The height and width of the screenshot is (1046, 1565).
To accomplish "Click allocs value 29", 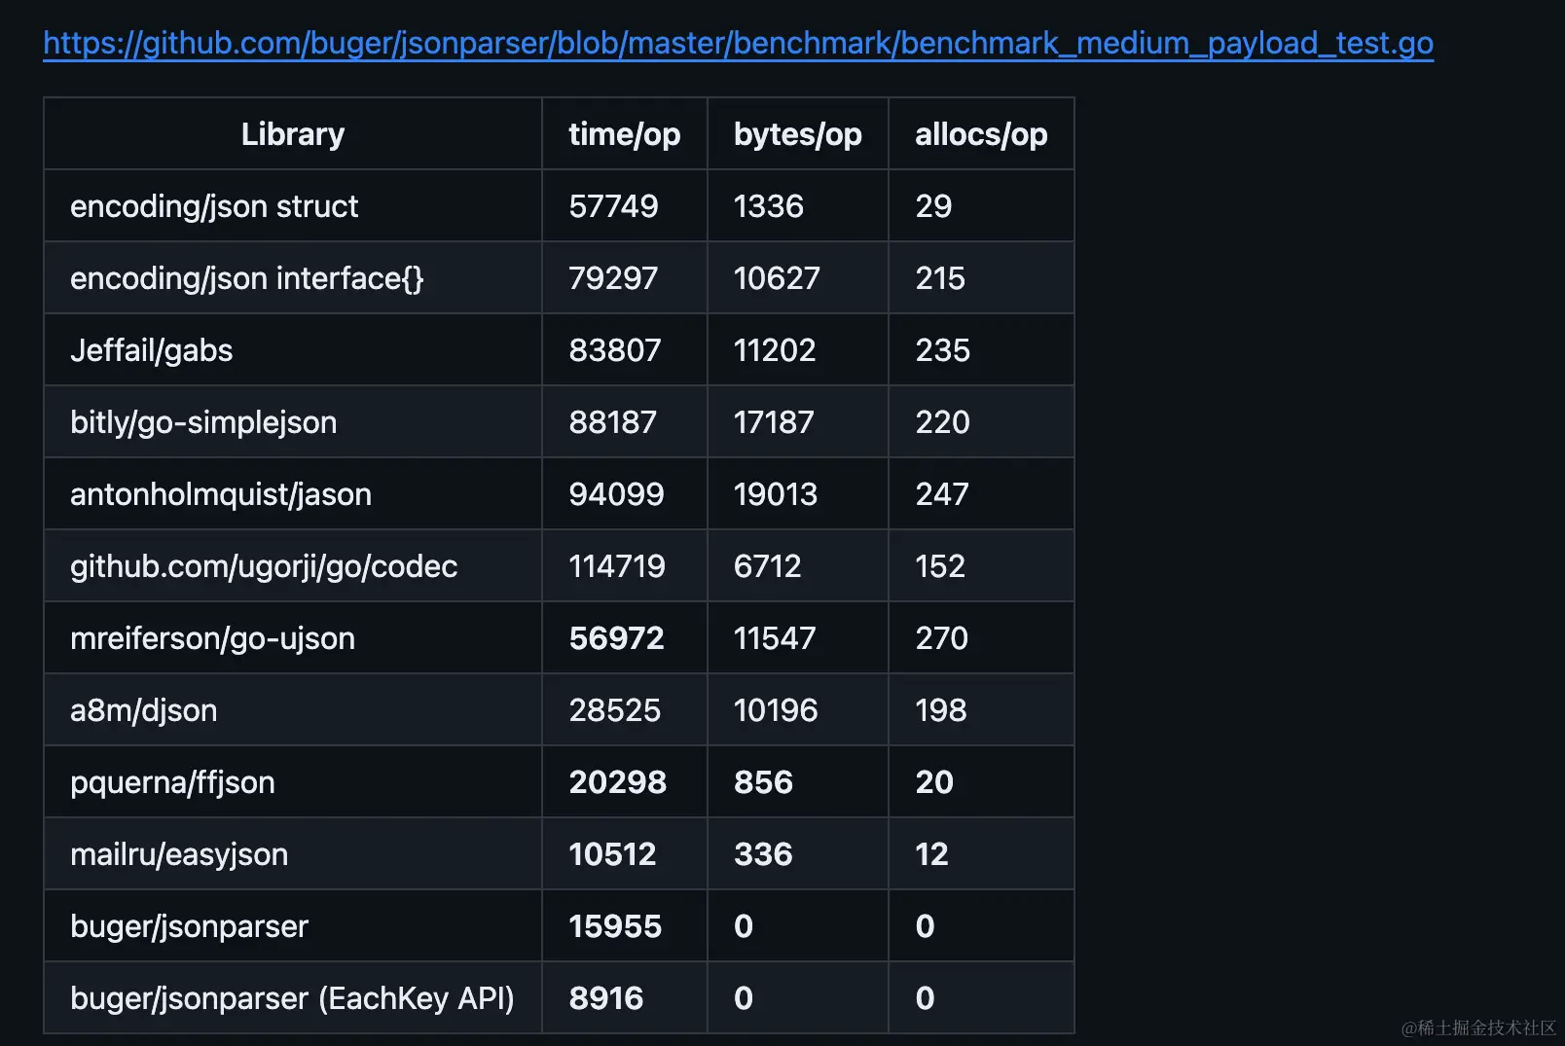I will point(933,206).
